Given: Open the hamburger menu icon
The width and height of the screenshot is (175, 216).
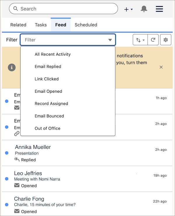Looking at the screenshot, I should click(159, 9).
